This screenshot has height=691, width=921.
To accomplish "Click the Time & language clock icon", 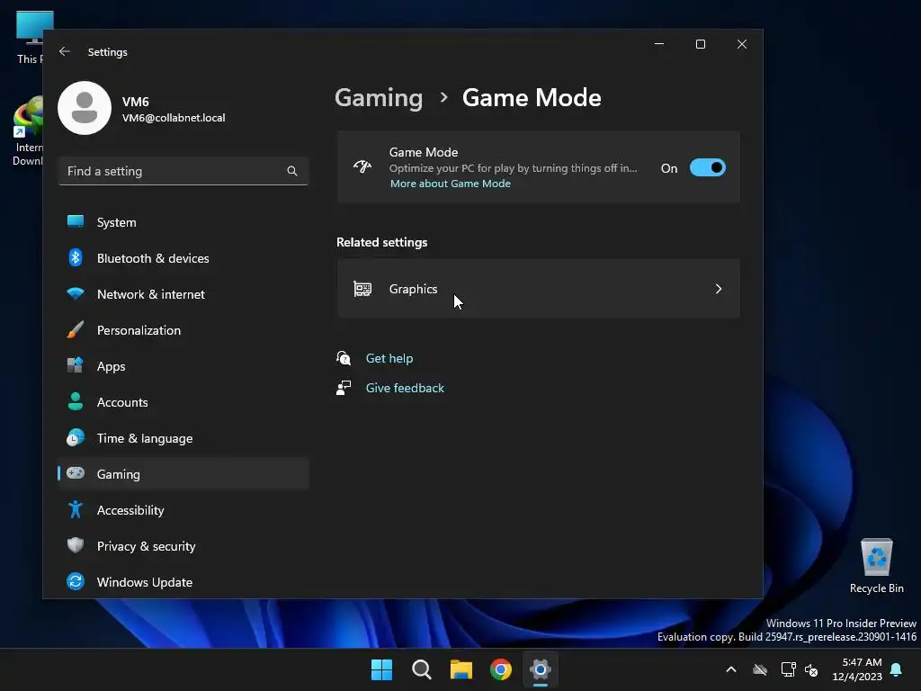I will point(76,438).
